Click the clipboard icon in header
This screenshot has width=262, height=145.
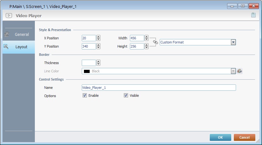(253, 15)
